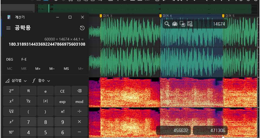This screenshot has width=260, height=138.
Task: Click the backspace key on the calculator
Action: tap(80, 91)
